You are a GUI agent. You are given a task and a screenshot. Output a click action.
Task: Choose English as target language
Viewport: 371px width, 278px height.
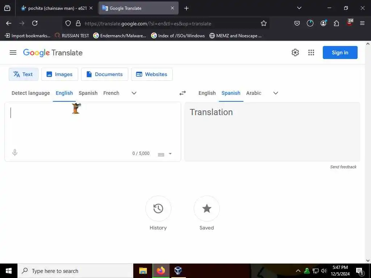(x=207, y=93)
